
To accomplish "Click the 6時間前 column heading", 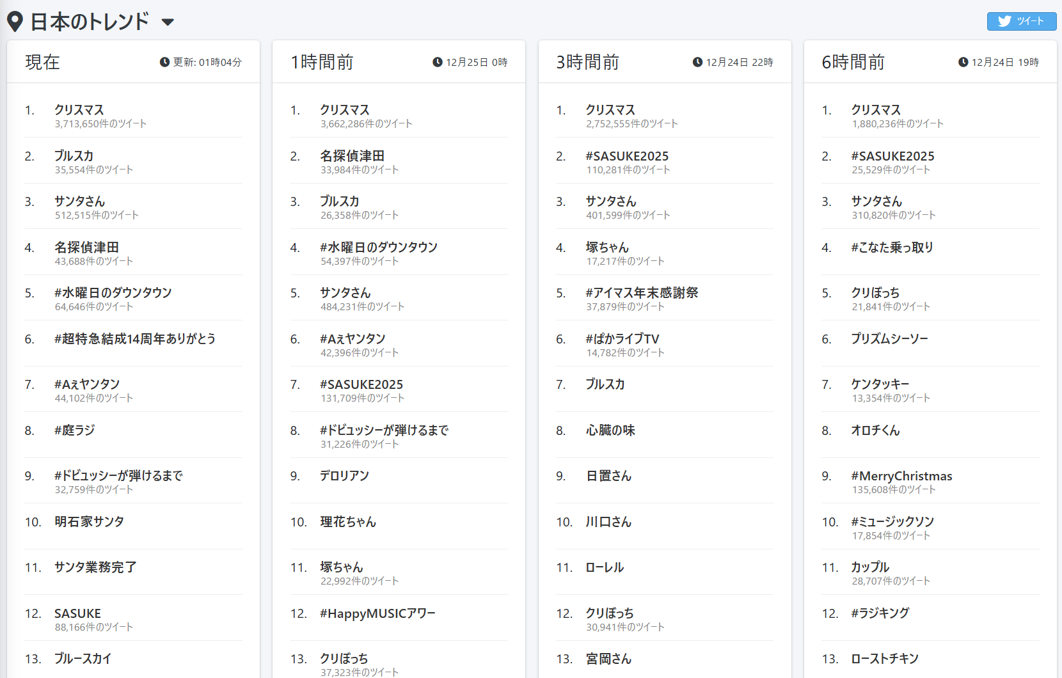I will coord(853,62).
